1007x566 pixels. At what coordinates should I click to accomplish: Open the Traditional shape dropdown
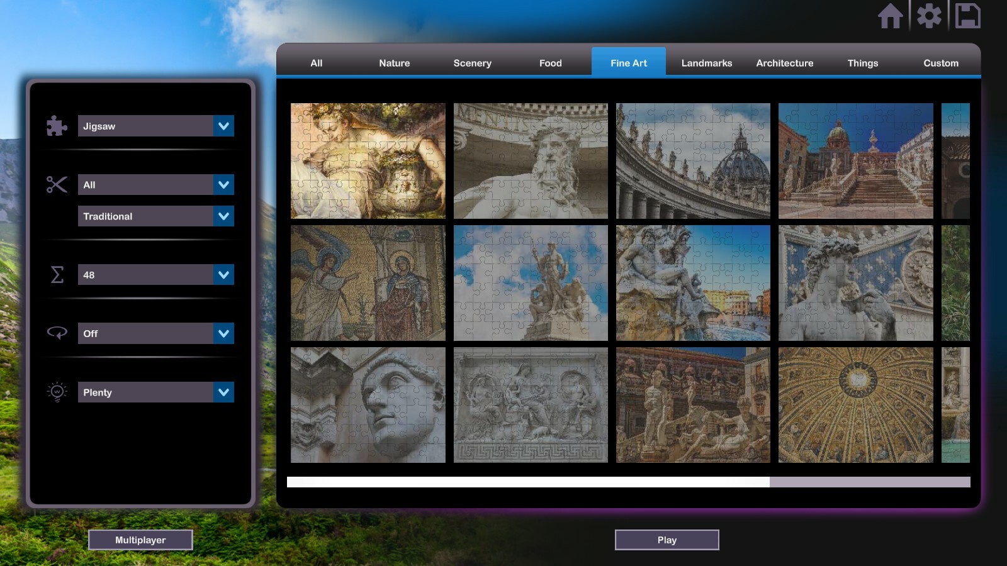tap(155, 216)
